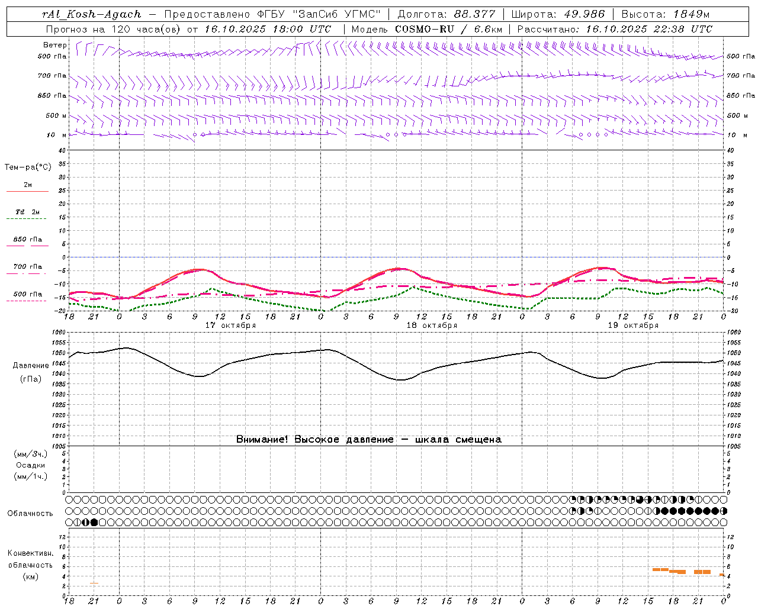Click the station title rAl_Kosh-Agach
Image resolution: width=758 pixels, height=606 pixels.
[92, 14]
